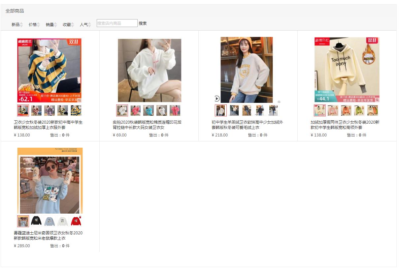This screenshot has height=268, width=399.
Task: Choose the green hoodie variant thumbnail
Action: click(x=359, y=110)
